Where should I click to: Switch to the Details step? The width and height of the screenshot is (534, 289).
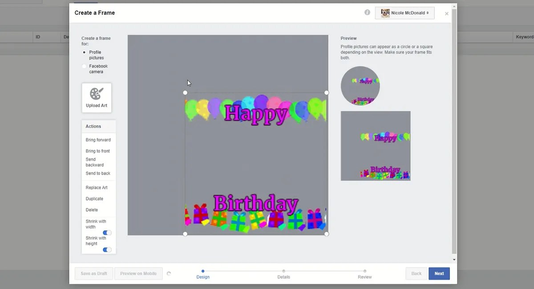[x=284, y=270]
